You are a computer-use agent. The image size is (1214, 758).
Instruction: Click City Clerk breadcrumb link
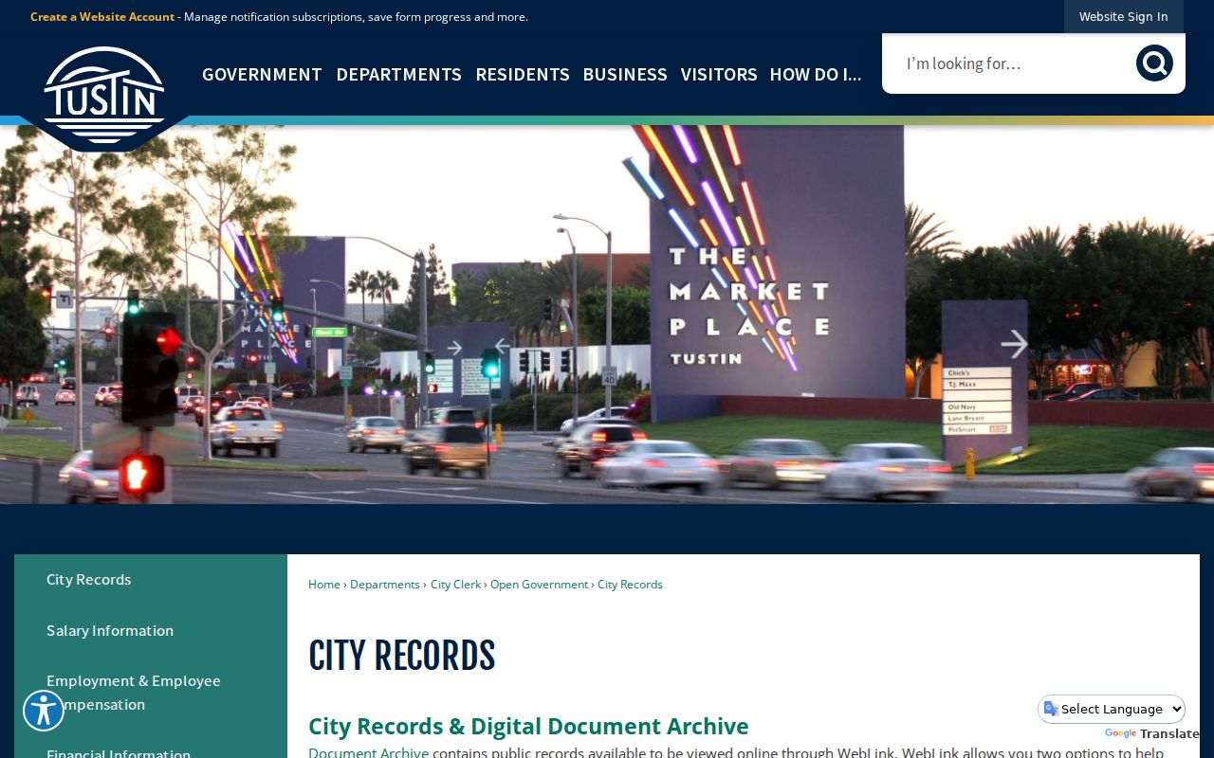click(x=455, y=585)
